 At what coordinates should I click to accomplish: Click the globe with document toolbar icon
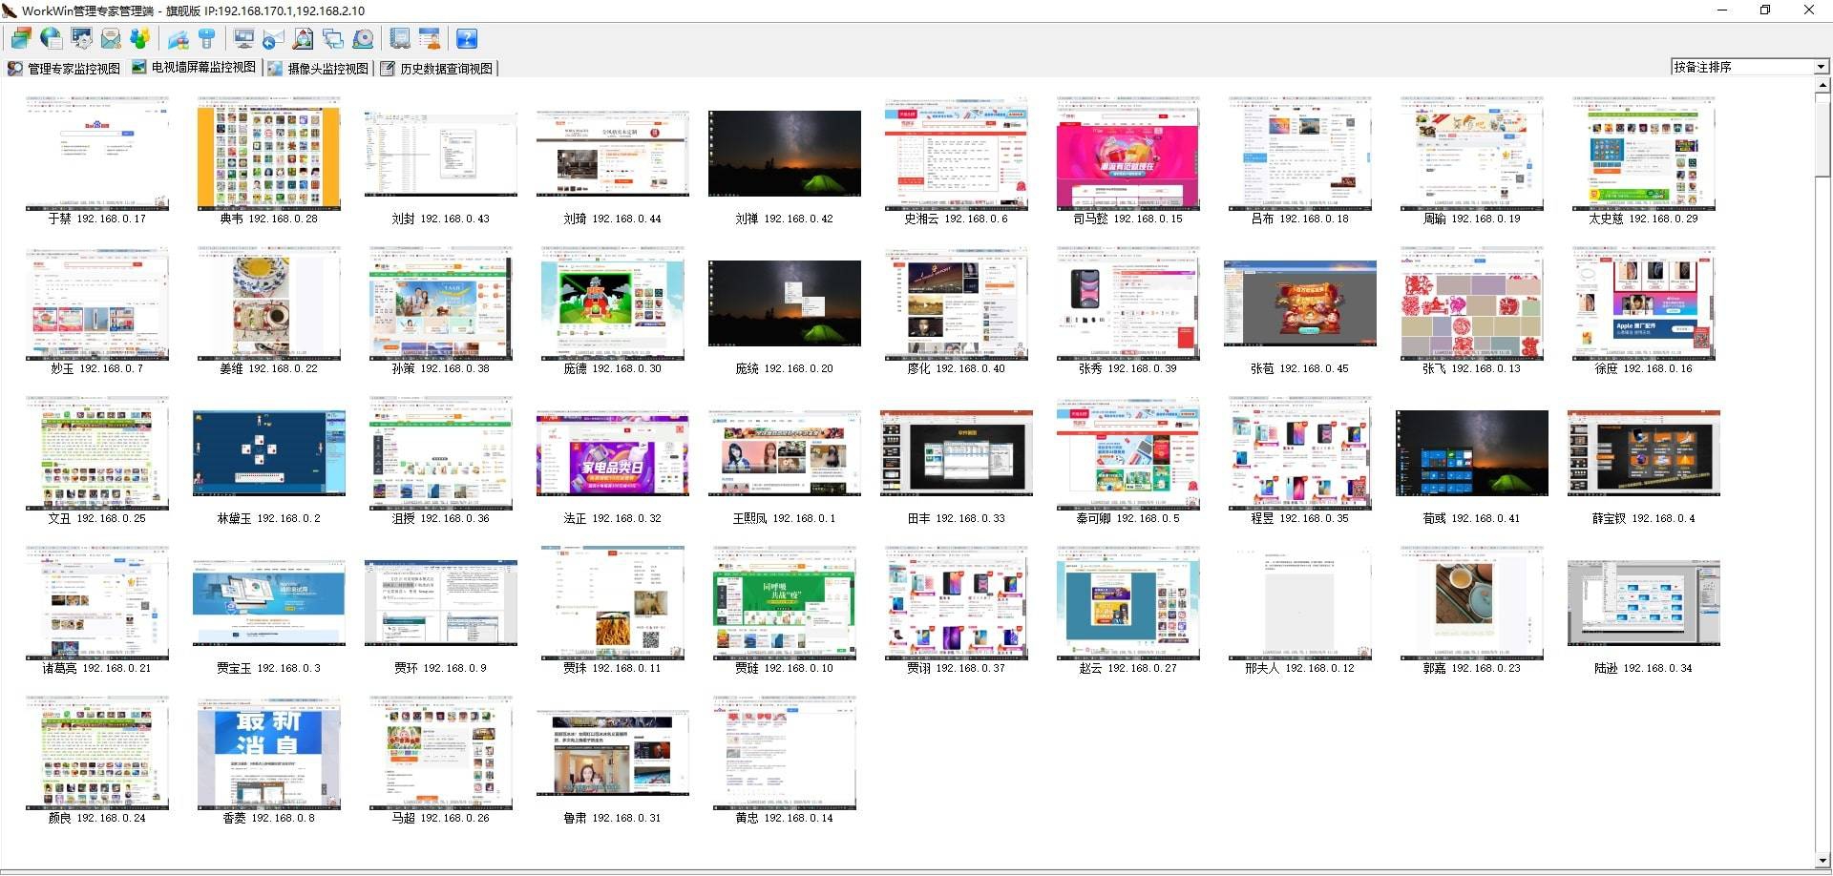(52, 38)
